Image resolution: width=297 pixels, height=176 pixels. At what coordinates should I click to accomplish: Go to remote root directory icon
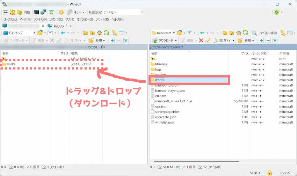232,33
